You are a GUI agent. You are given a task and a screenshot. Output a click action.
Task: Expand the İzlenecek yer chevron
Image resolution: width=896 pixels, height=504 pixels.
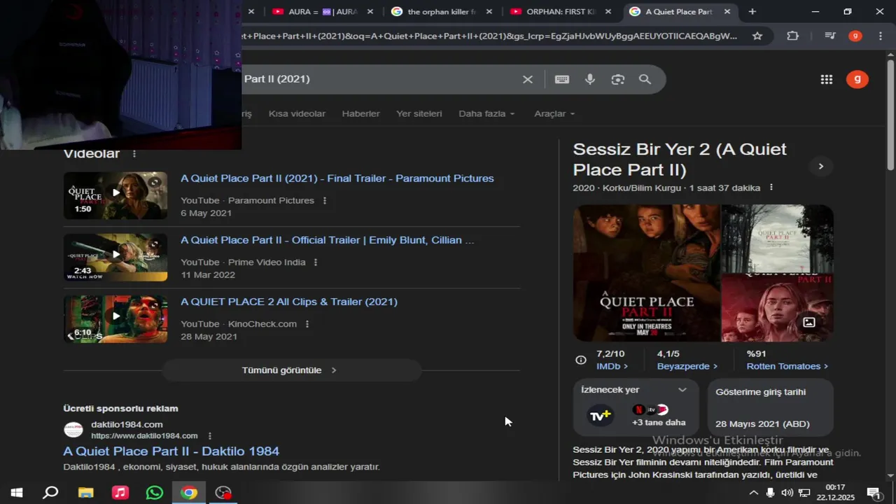point(682,390)
